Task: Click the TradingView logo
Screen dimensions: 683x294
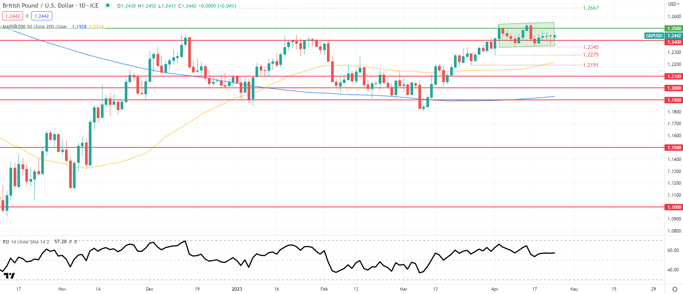Action: click(x=9, y=276)
